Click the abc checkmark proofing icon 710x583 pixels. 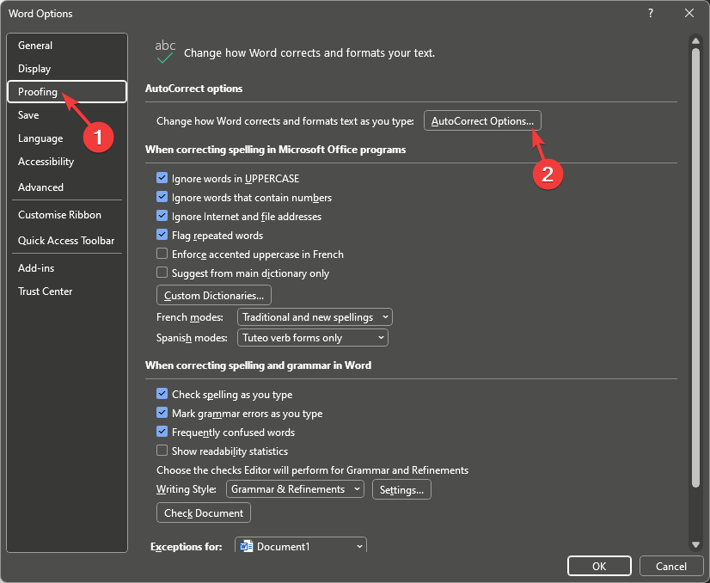pos(165,52)
